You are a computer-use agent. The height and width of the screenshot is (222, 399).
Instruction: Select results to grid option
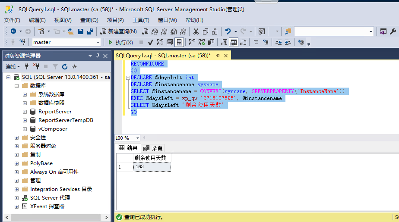point(233,42)
